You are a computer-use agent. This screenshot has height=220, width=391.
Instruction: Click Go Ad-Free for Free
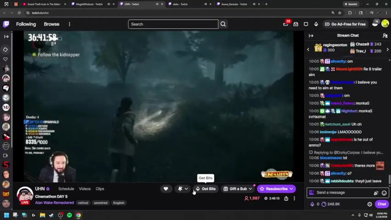(345, 24)
